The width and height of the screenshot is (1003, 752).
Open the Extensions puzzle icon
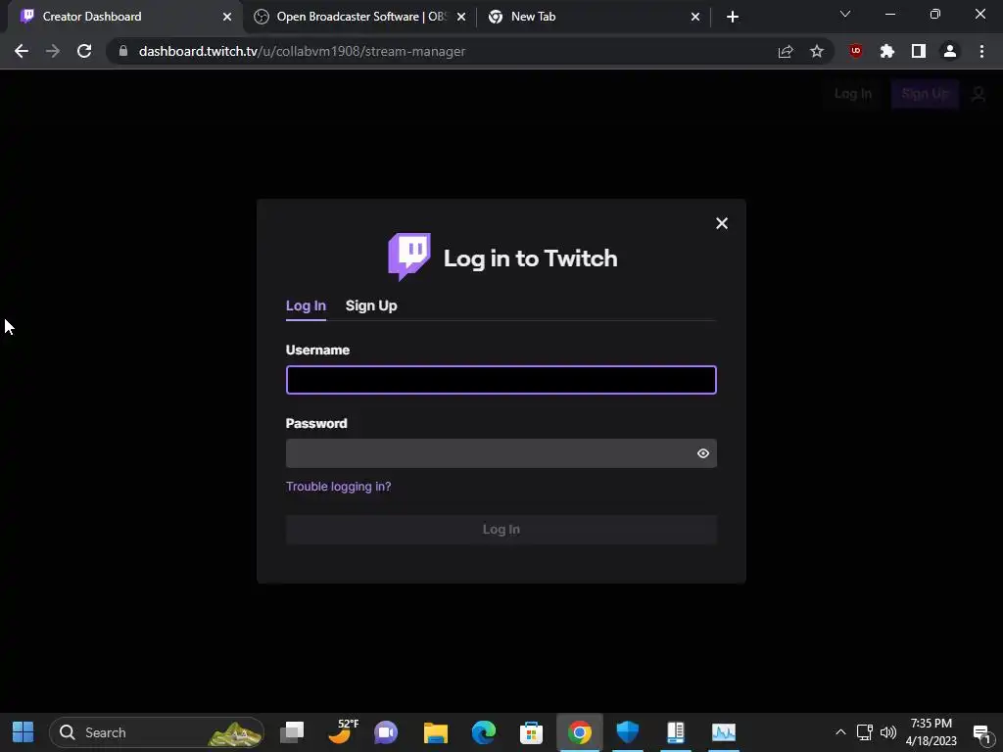[887, 51]
